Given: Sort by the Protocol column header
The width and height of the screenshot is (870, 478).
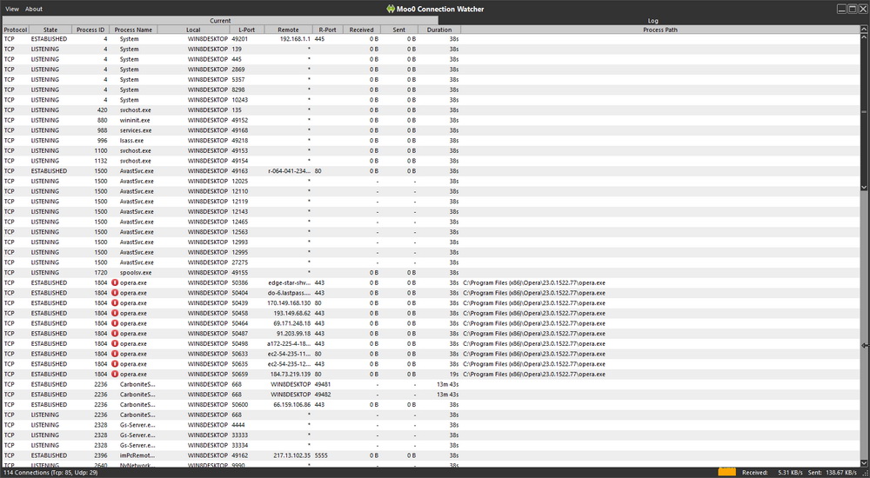Looking at the screenshot, I should [16, 30].
